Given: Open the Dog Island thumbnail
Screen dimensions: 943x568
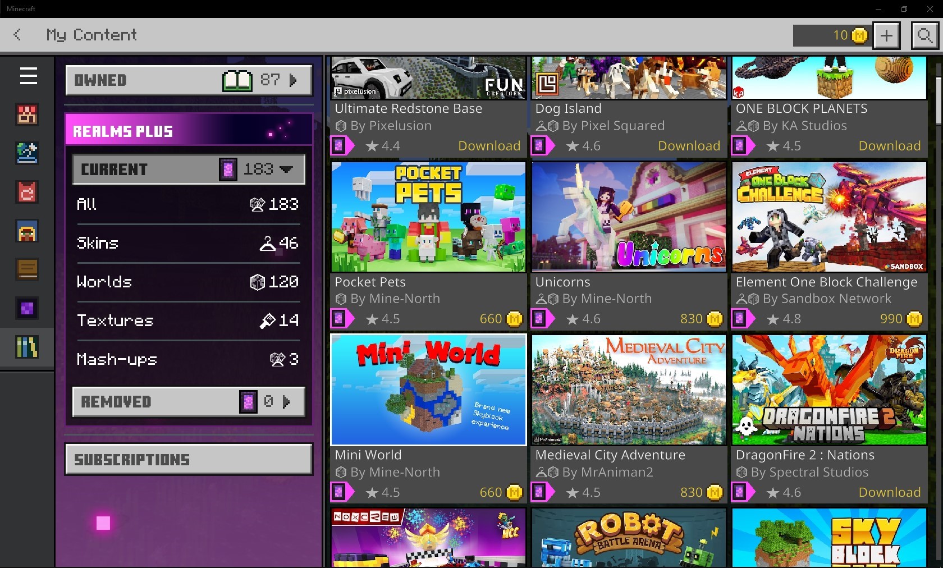Looking at the screenshot, I should 629,77.
